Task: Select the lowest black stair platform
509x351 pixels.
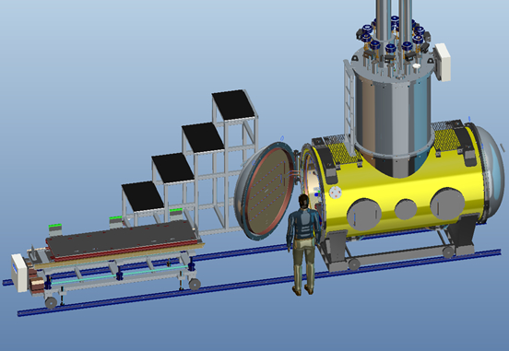Action: pyautogui.click(x=143, y=196)
